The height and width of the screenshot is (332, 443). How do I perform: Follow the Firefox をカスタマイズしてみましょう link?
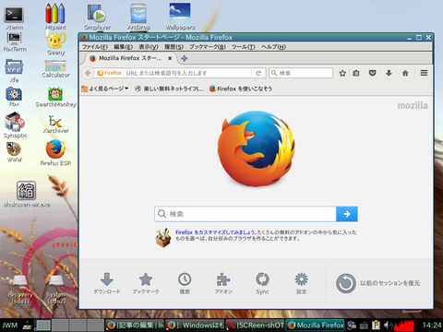(x=215, y=232)
